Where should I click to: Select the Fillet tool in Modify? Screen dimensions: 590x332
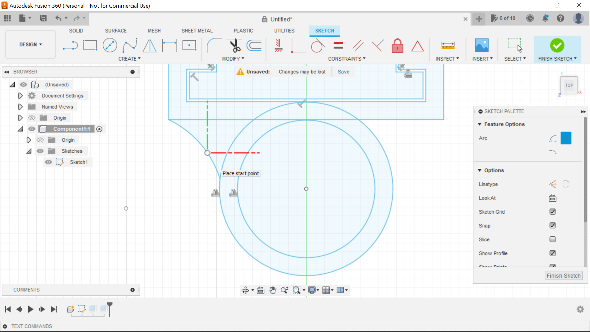[x=214, y=45]
